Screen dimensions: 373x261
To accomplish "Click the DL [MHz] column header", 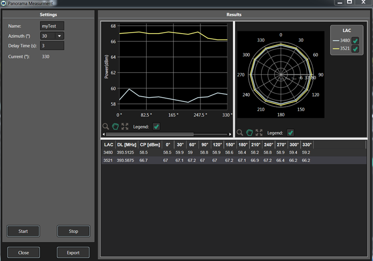I will [x=126, y=145].
